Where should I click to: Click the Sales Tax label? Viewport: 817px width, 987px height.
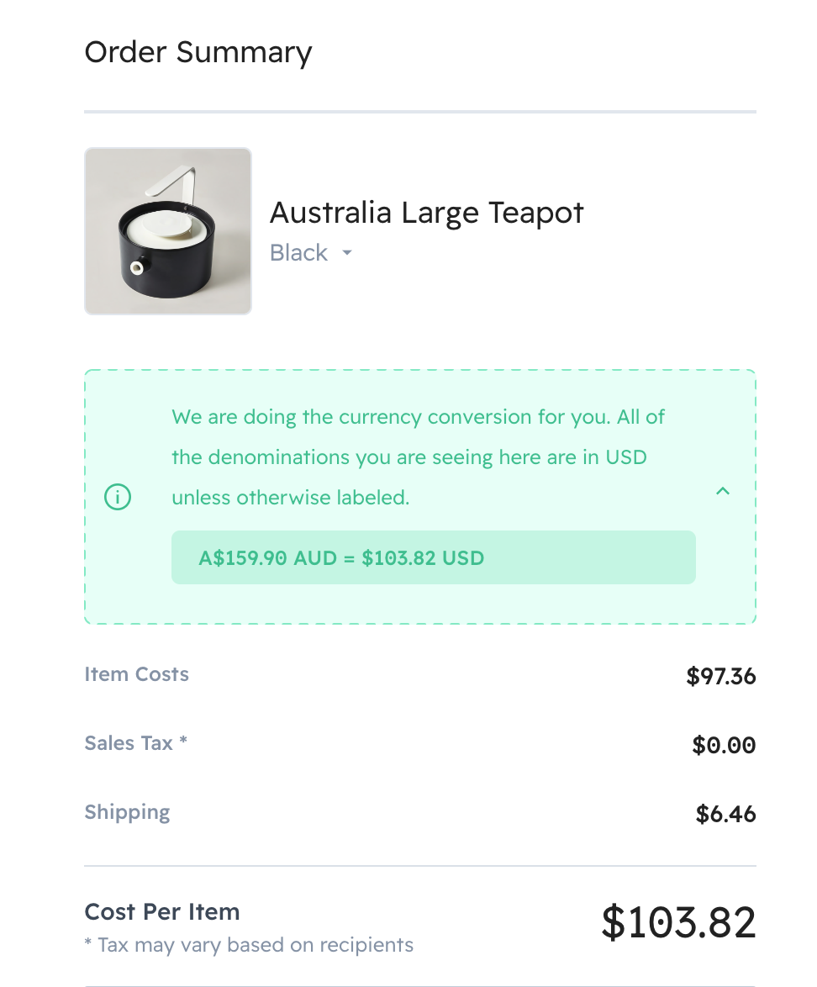tap(129, 743)
